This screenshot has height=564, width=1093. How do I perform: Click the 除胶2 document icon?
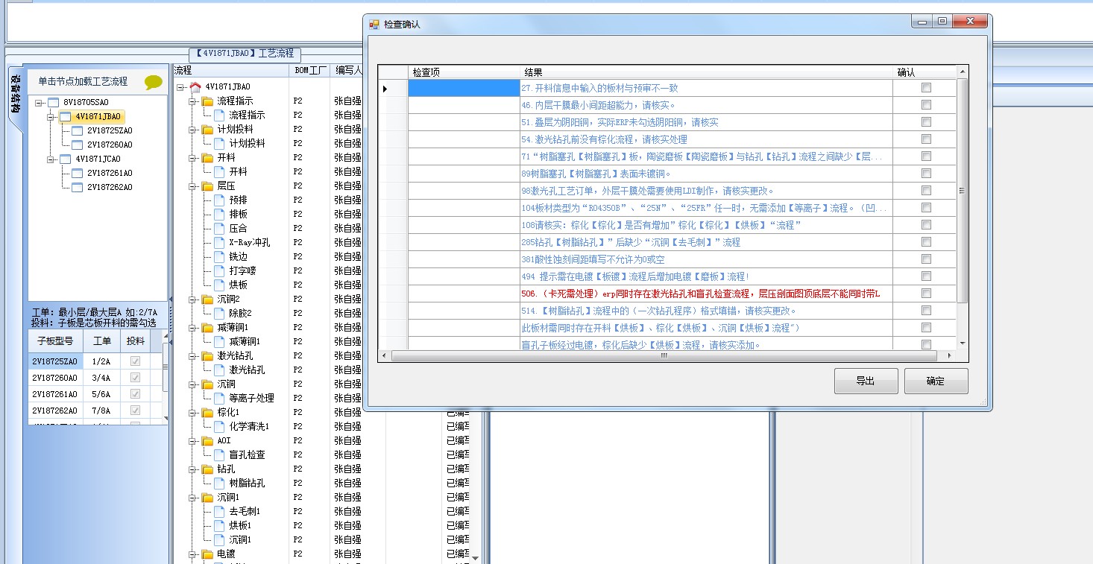coord(219,313)
